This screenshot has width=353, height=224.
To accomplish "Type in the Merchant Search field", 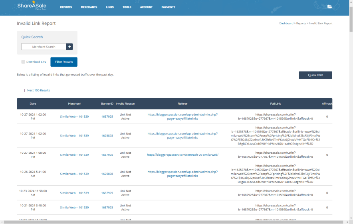I will pos(44,47).
